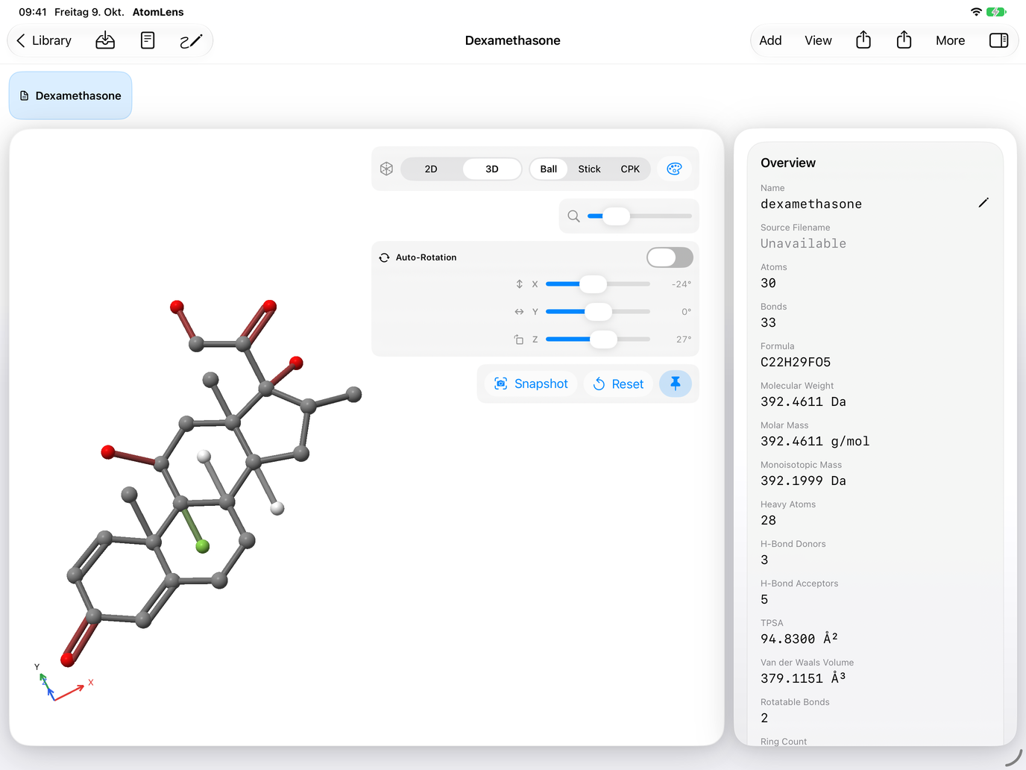Select Ball rendering style
Screen dimensions: 1026x770
[x=549, y=169]
